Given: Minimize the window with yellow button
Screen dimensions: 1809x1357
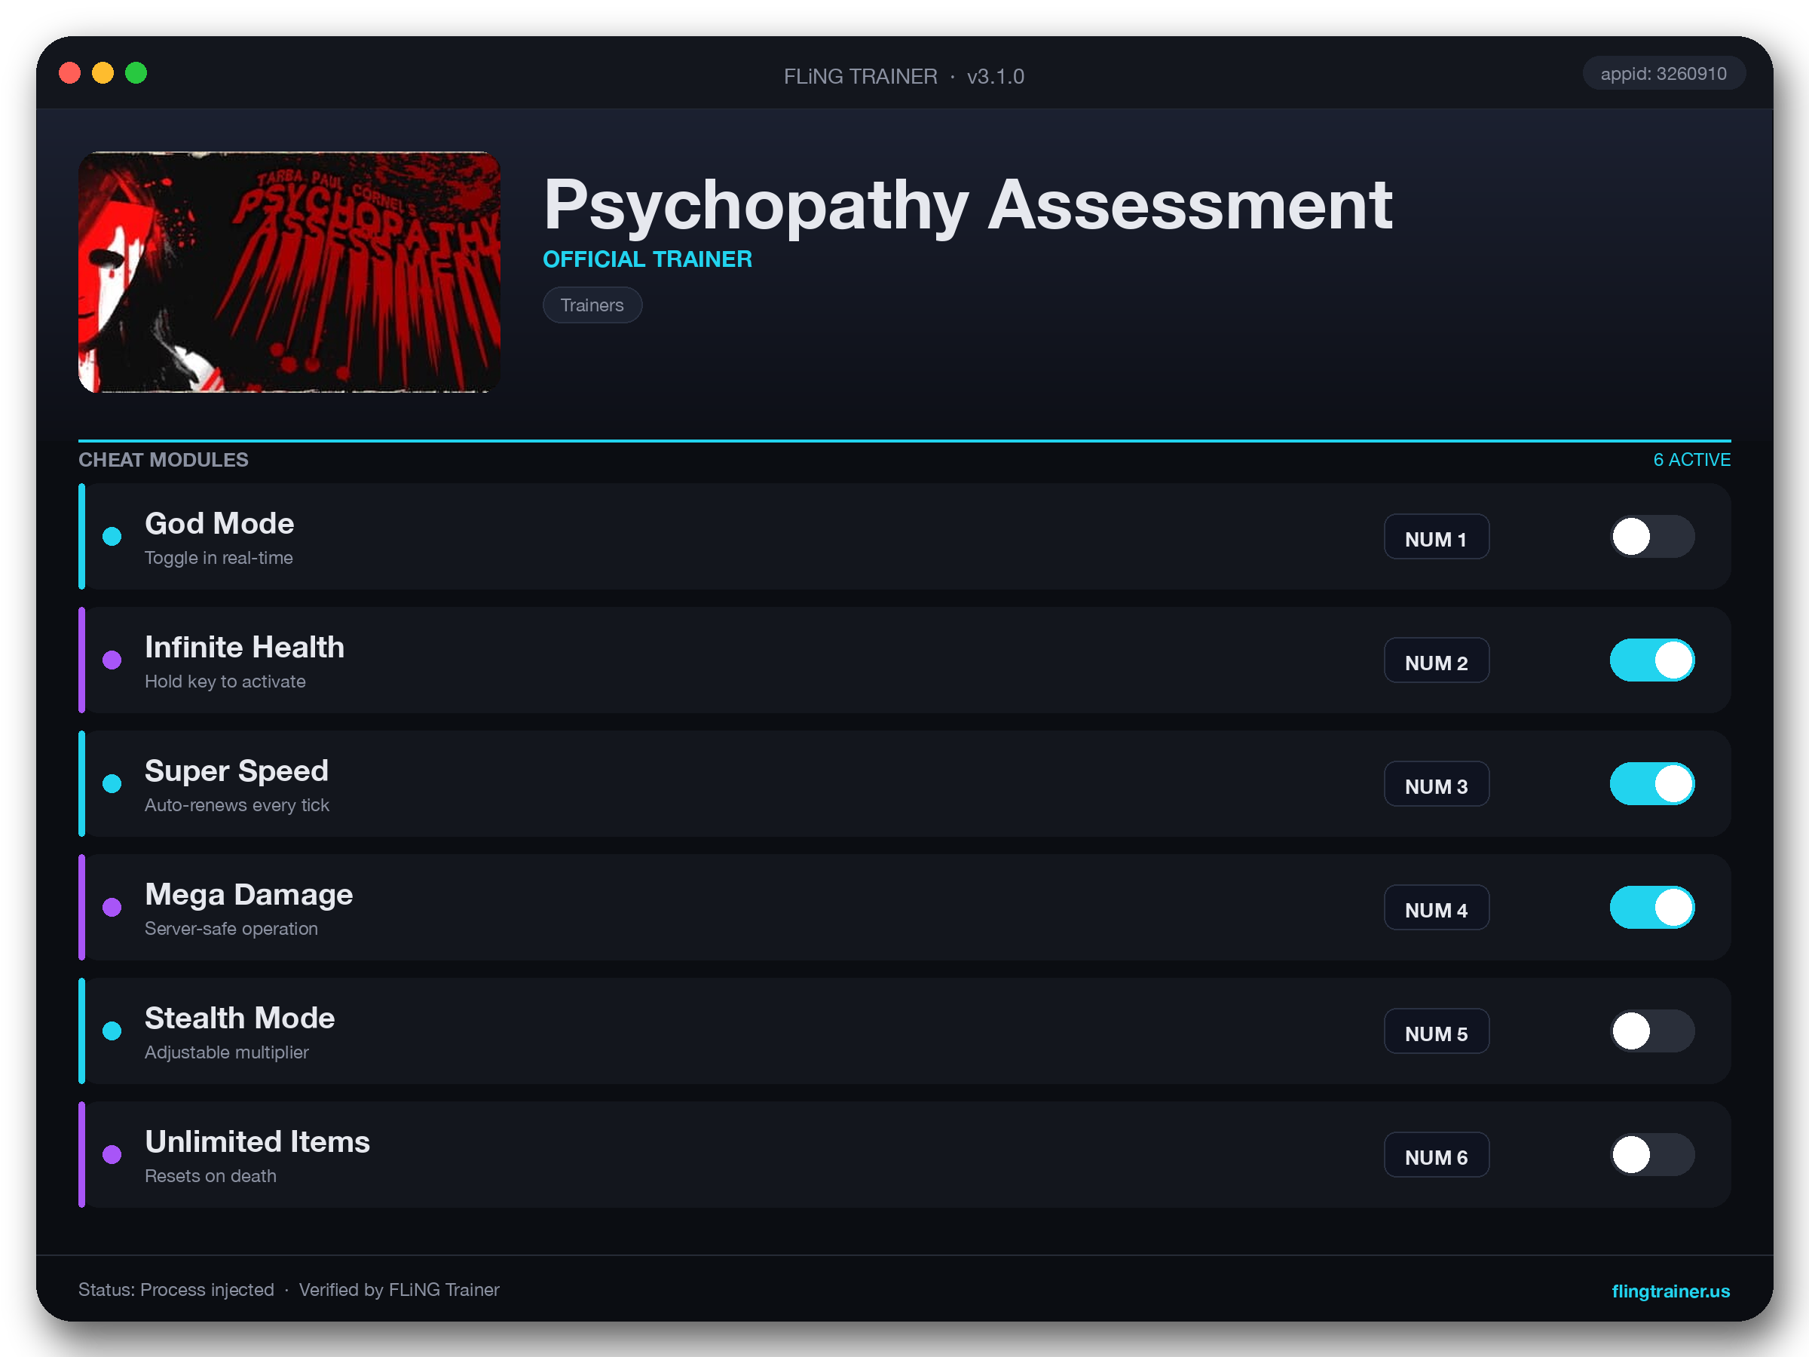Looking at the screenshot, I should pos(103,73).
